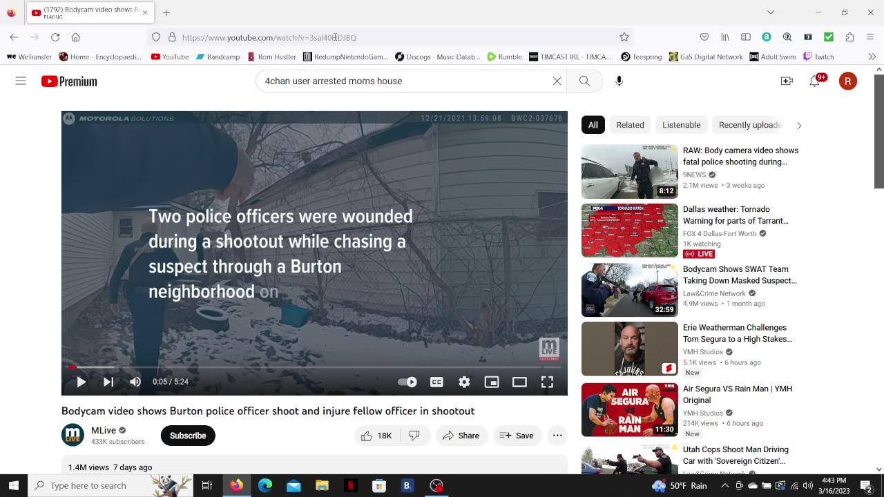This screenshot has height=497, width=884.
Task: Open Adult Swim bookmark
Action: (x=772, y=57)
